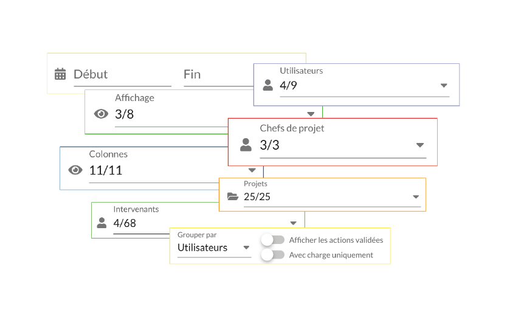Set the Début date field

123,75
